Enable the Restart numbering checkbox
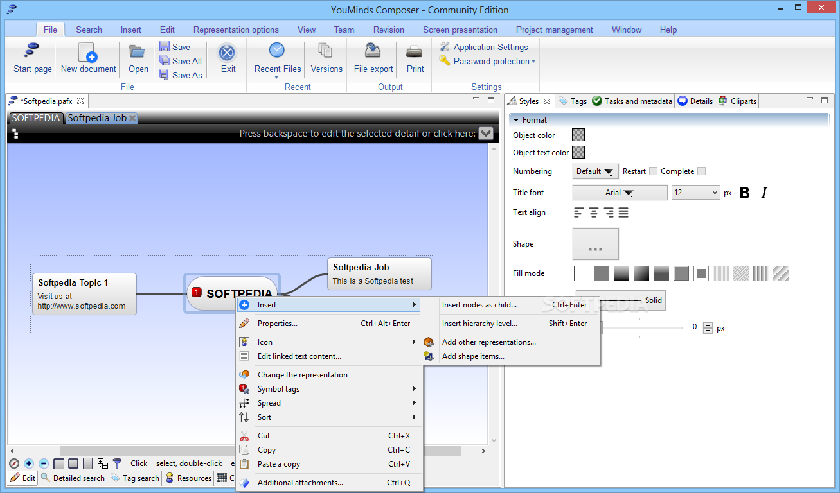The width and height of the screenshot is (840, 493). 653,171
